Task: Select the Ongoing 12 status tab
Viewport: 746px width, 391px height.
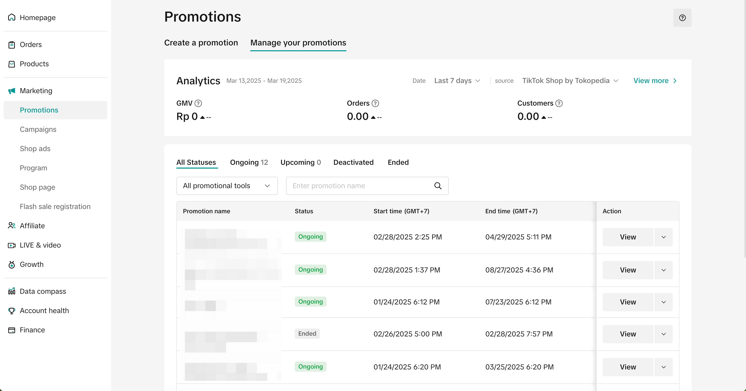Action: [x=249, y=162]
